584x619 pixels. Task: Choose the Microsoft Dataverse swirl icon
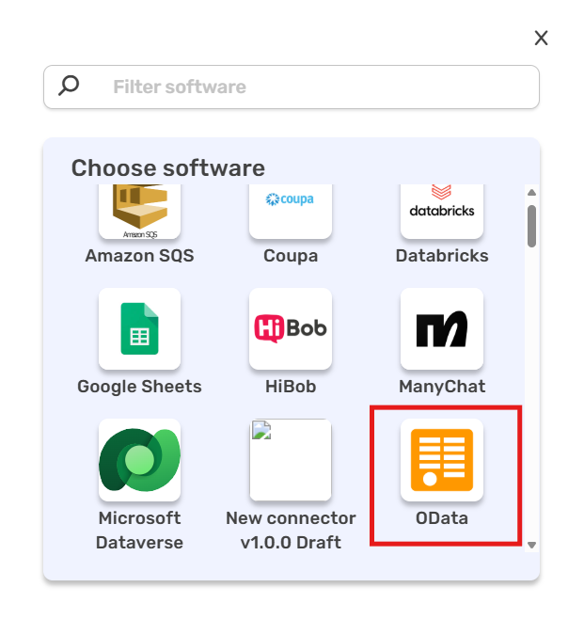click(x=139, y=460)
